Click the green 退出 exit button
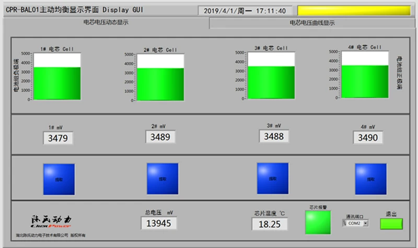The height and width of the screenshot is (248, 418). pos(391,224)
